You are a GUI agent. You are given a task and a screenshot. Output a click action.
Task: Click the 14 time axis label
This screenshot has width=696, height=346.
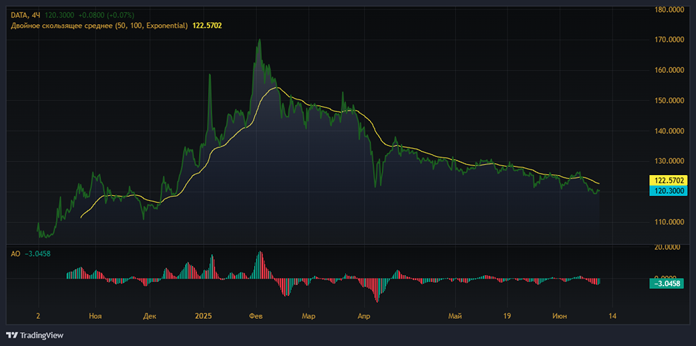[x=612, y=316]
